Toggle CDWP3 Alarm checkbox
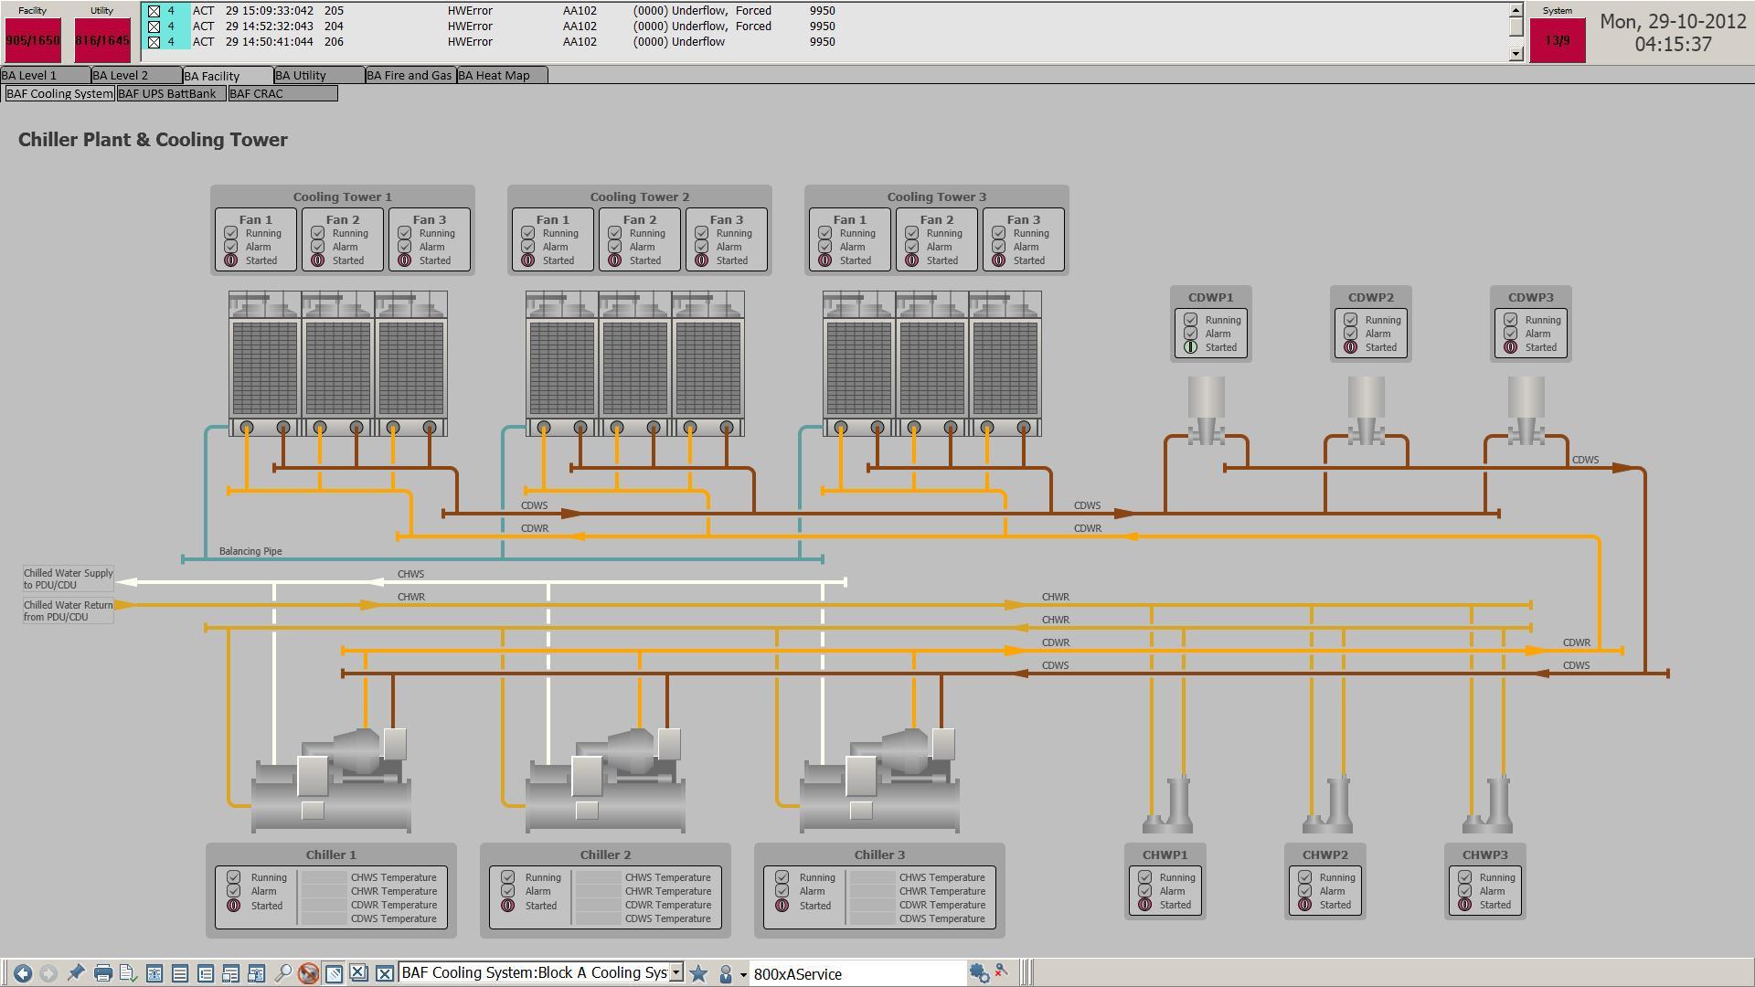1755x987 pixels. (1510, 334)
